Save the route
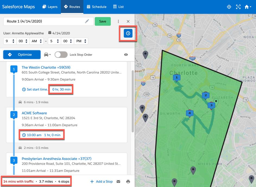Image resolution: width=256 pixels, height=187 pixels. (103, 21)
